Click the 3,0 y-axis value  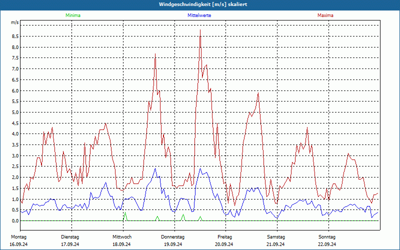coord(15,155)
